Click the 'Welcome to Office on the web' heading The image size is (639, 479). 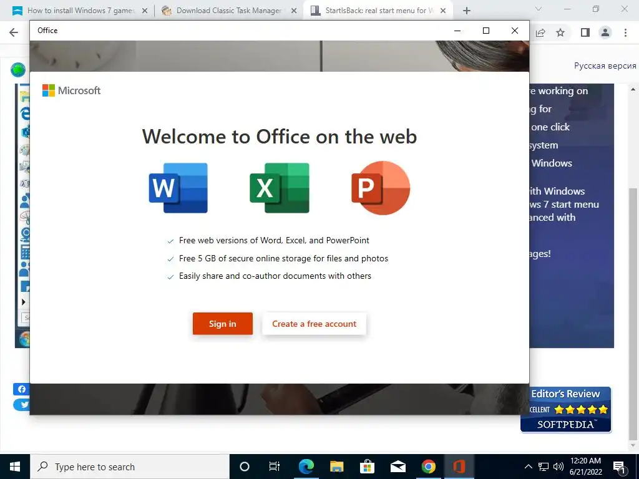coord(280,137)
